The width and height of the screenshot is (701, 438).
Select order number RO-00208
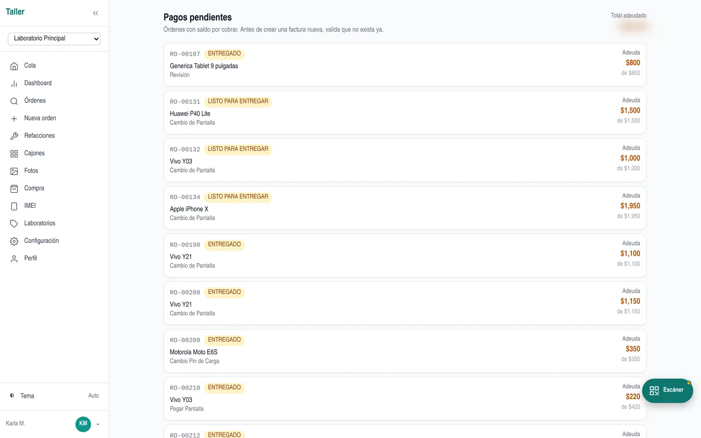coord(185,293)
